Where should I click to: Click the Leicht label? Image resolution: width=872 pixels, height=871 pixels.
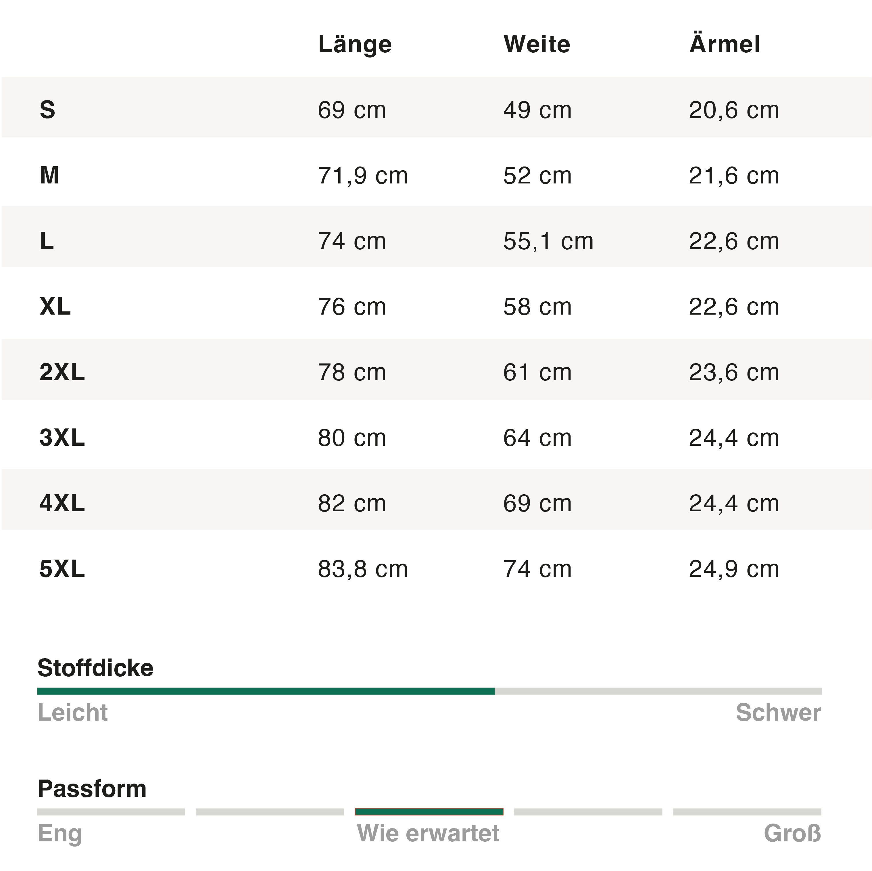point(73,713)
